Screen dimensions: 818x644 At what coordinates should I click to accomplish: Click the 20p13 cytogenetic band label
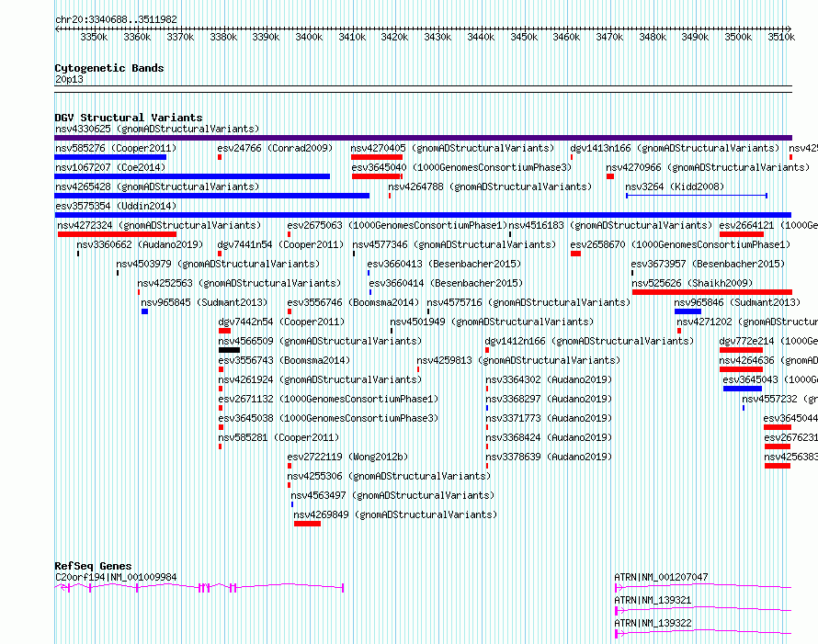pos(69,79)
